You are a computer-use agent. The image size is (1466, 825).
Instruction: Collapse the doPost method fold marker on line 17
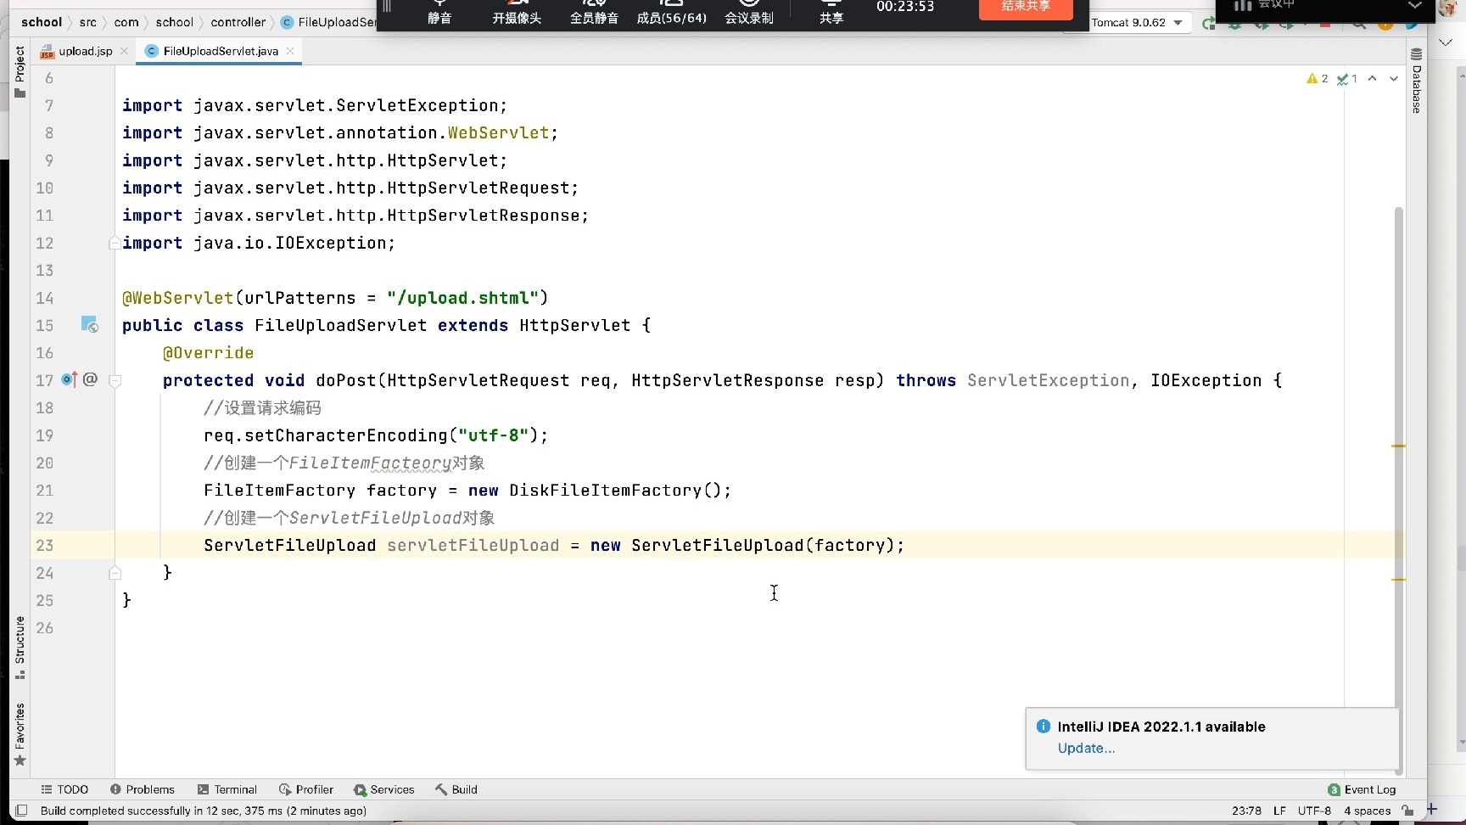pyautogui.click(x=115, y=380)
